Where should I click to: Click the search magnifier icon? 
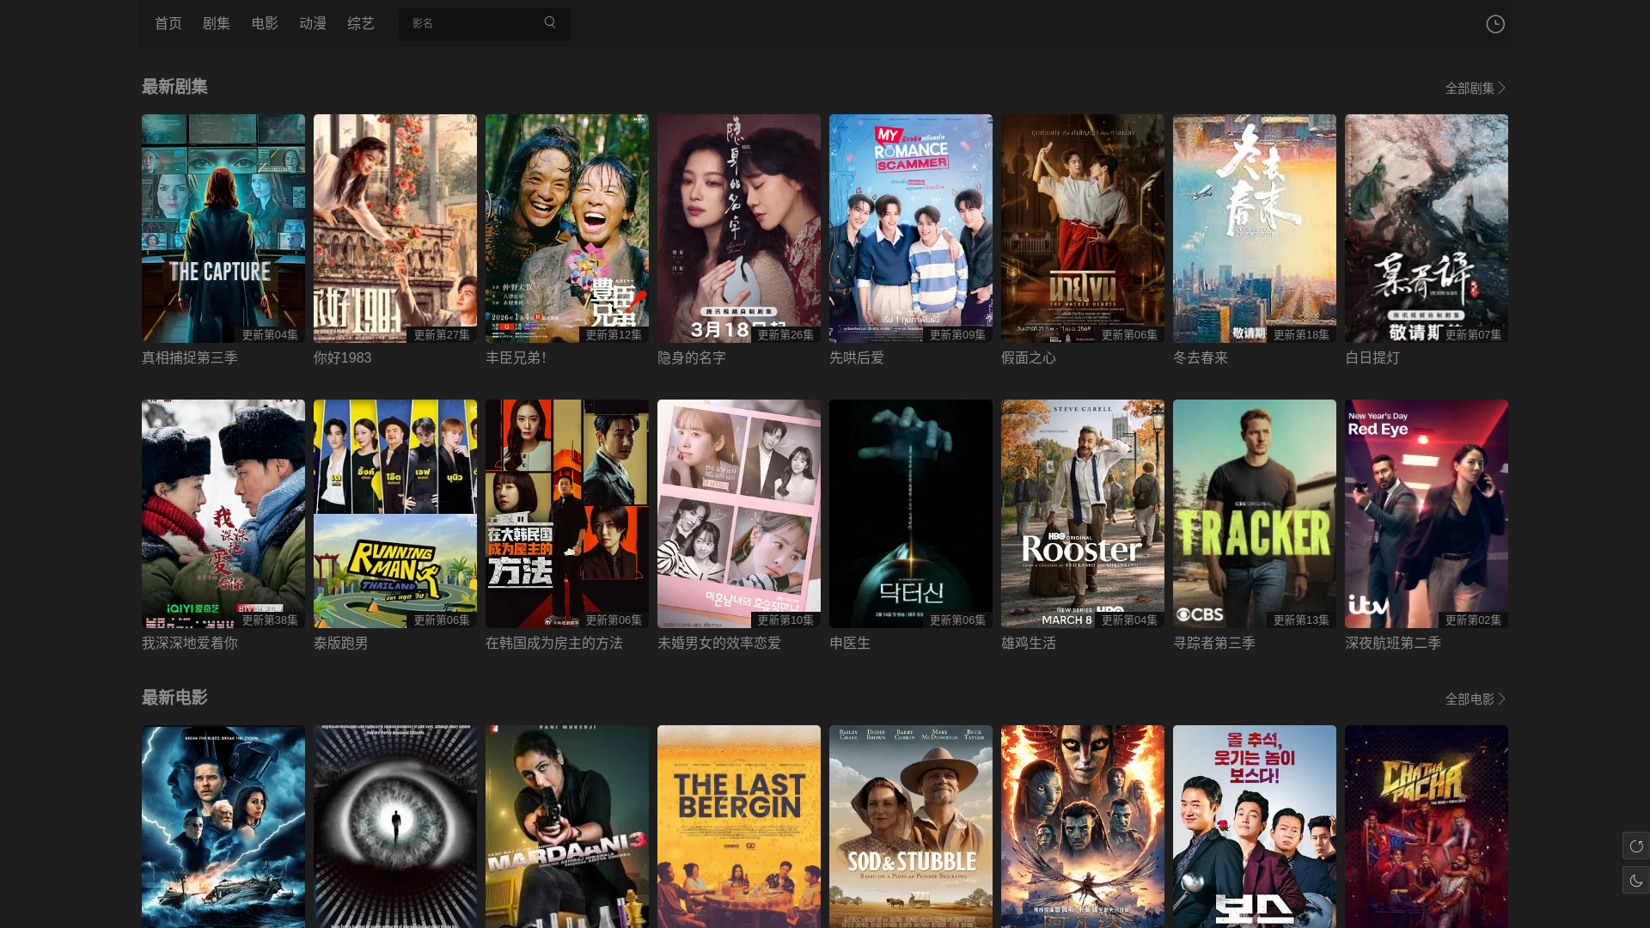(550, 23)
